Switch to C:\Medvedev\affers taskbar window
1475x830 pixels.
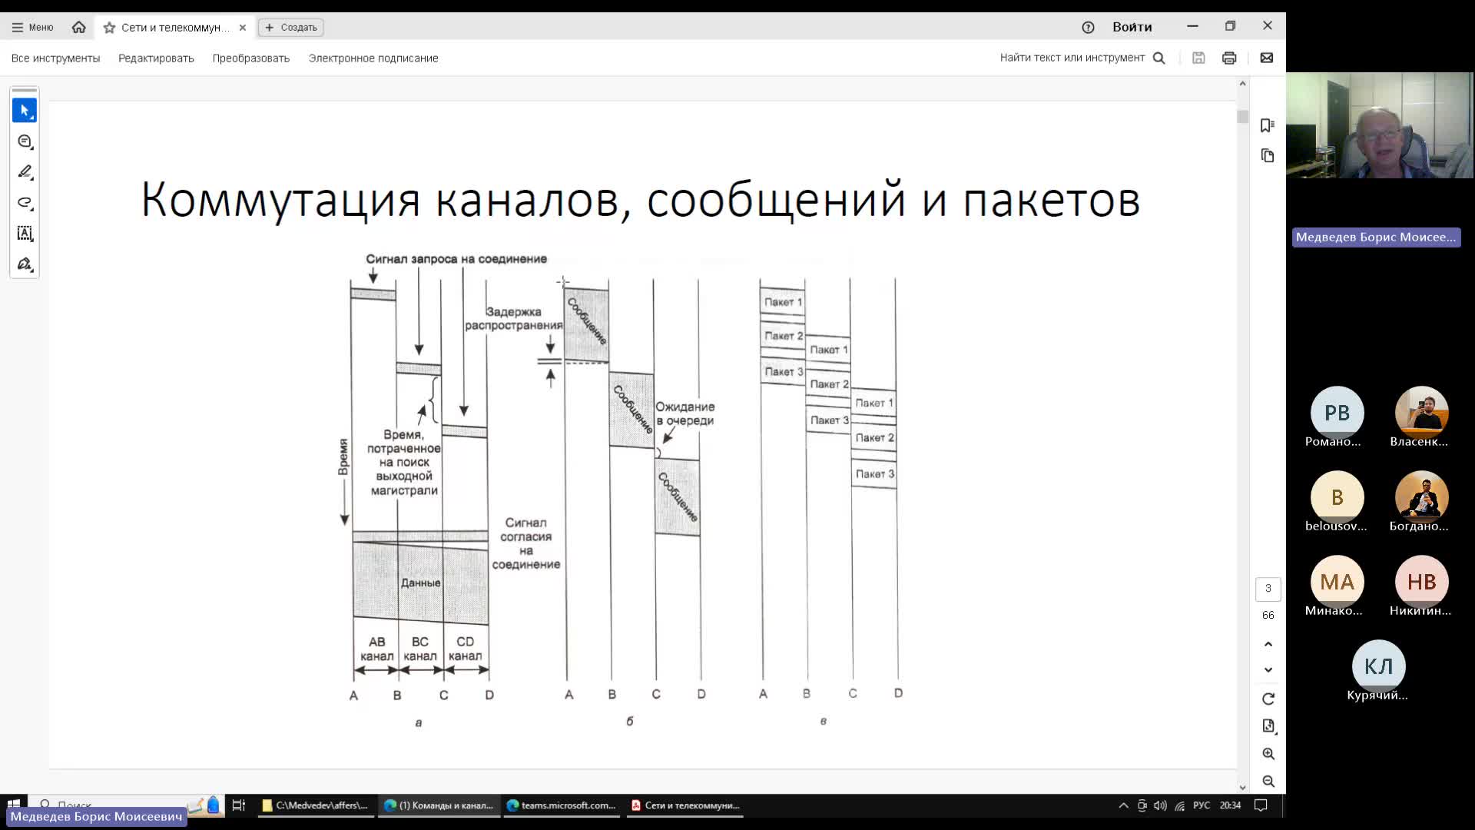(316, 805)
